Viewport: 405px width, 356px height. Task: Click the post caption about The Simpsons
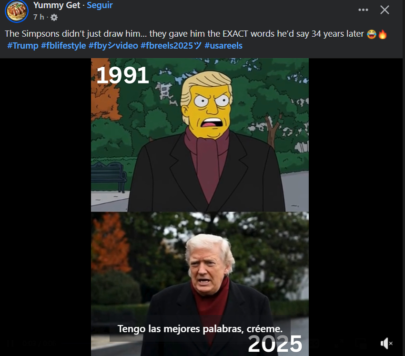[184, 34]
